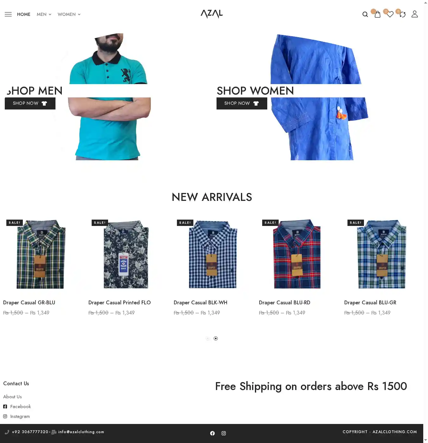This screenshot has height=443, width=428.
Task: Select the first carousel pagination dot
Action: click(x=208, y=339)
